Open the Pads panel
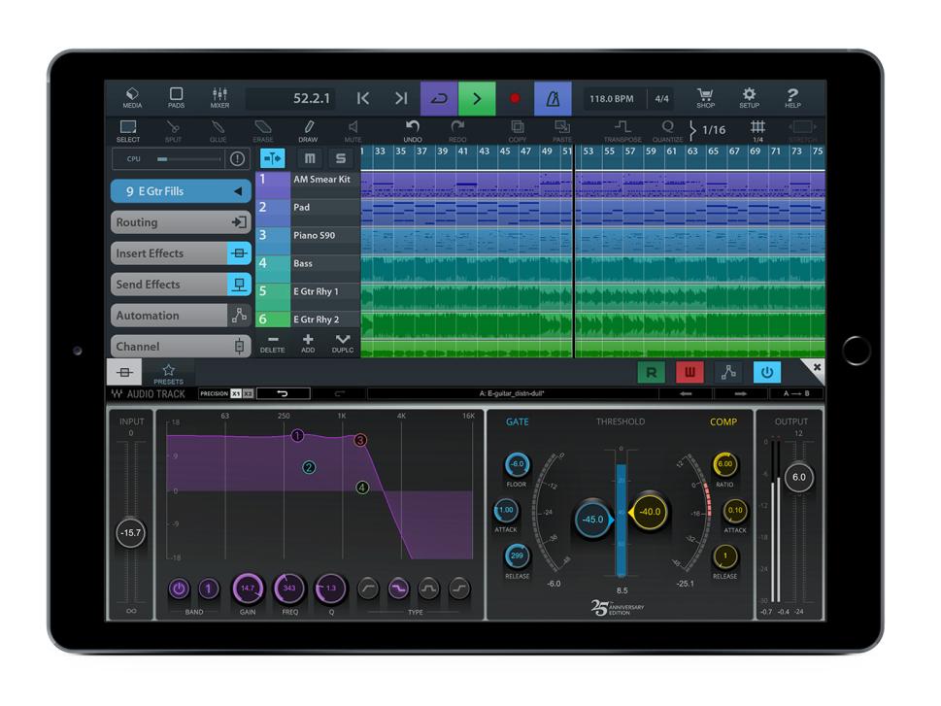941x706 pixels. tap(176, 98)
